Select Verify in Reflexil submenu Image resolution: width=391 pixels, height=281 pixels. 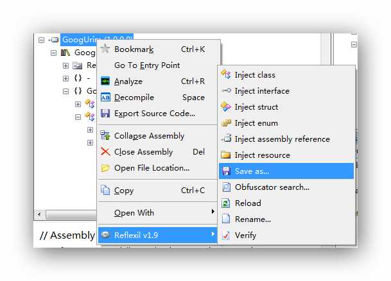[x=286, y=235]
